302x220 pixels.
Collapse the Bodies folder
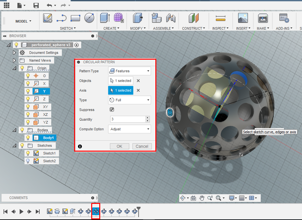pyautogui.click(x=14, y=130)
